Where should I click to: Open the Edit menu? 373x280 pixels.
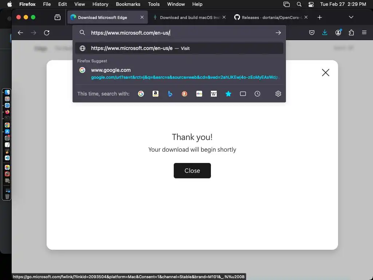click(x=63, y=4)
